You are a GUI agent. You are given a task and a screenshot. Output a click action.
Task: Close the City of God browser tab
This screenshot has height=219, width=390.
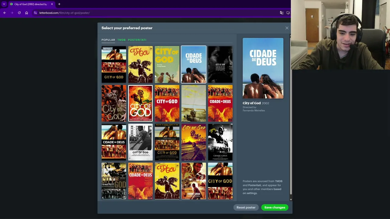pyautogui.click(x=52, y=4)
